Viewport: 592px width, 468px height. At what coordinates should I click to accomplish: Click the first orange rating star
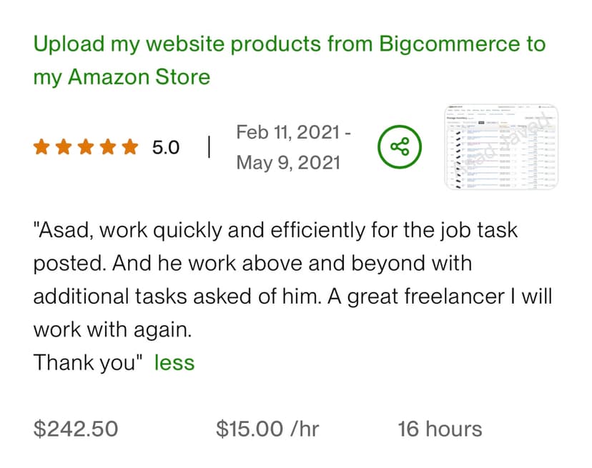click(42, 148)
